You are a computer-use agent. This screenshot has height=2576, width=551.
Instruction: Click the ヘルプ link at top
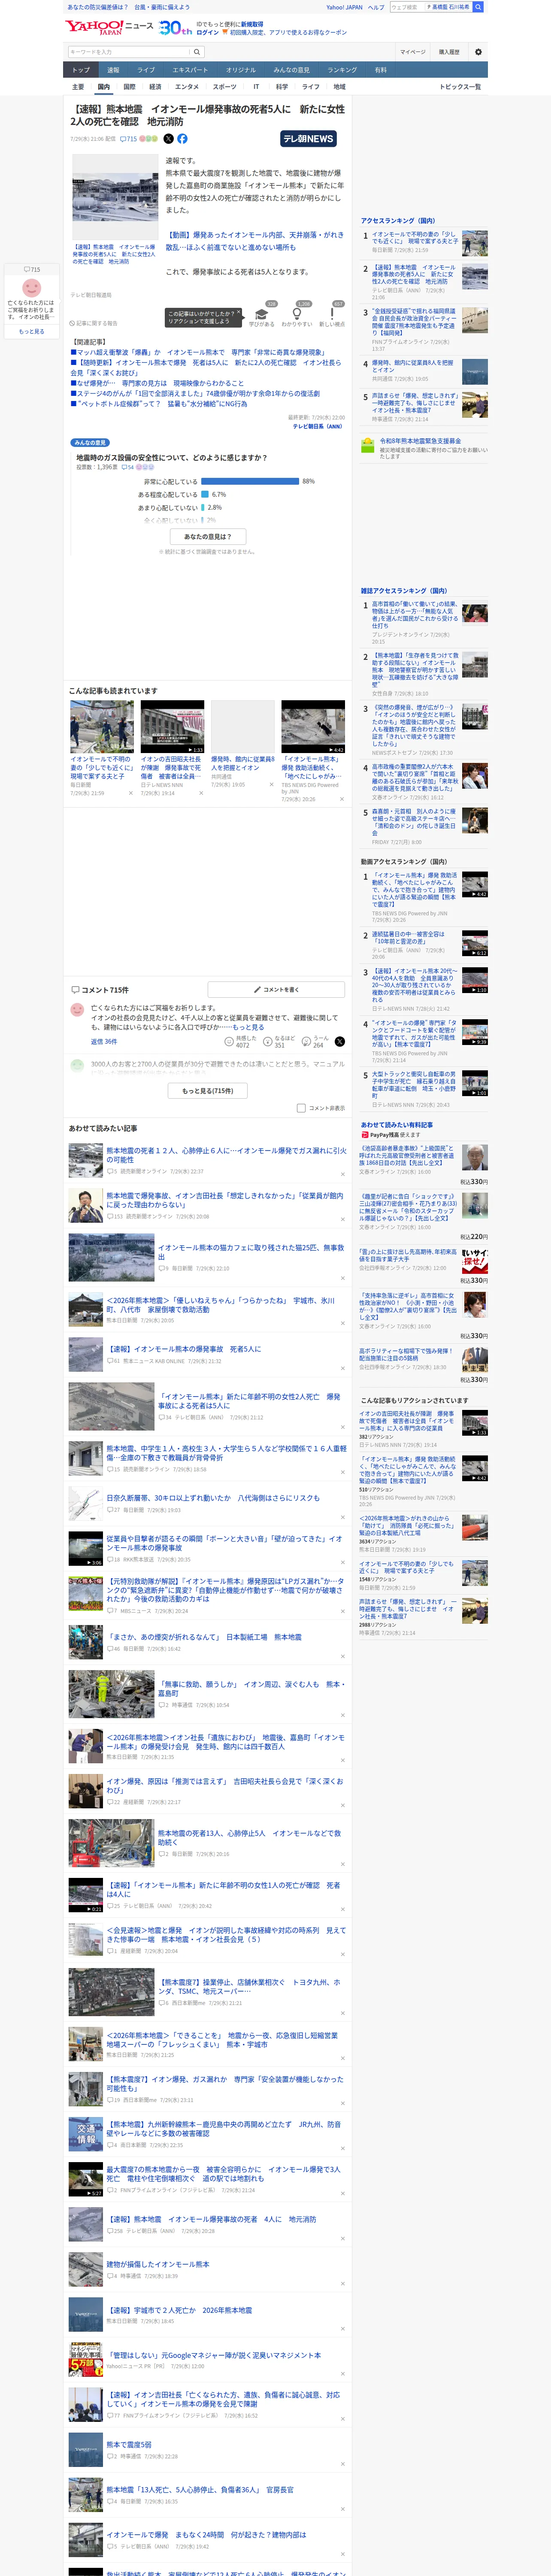point(376,7)
